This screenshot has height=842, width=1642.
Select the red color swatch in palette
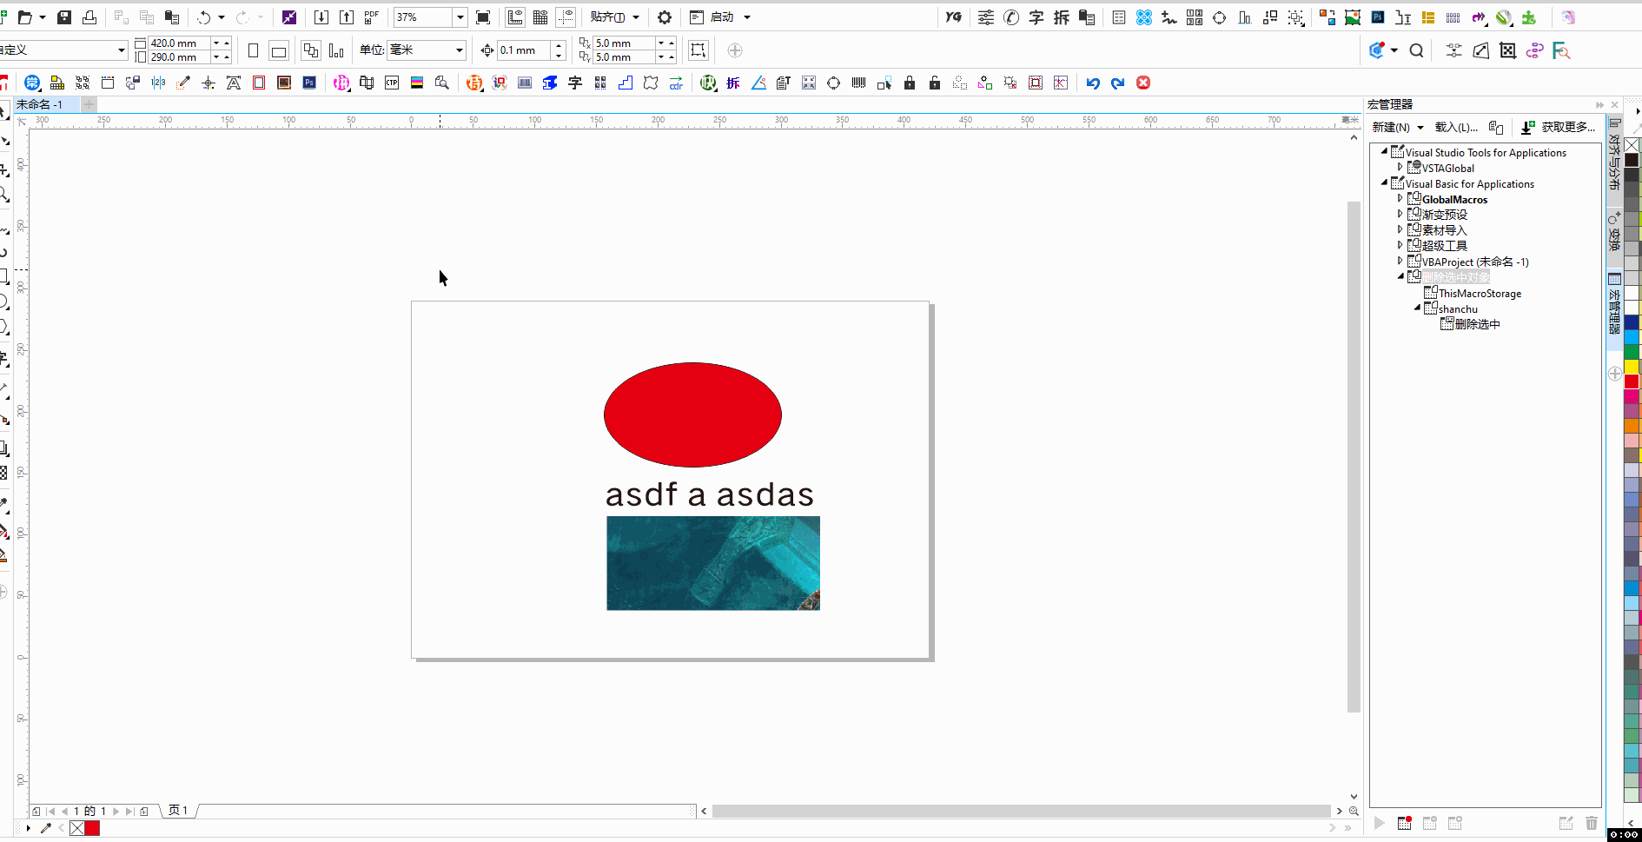tap(1632, 381)
